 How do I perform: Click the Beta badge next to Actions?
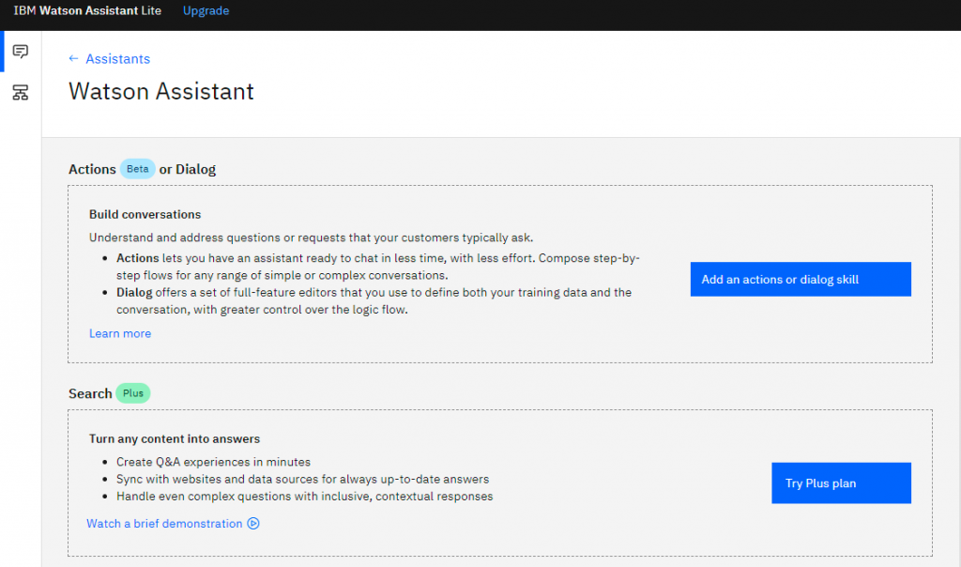click(137, 169)
